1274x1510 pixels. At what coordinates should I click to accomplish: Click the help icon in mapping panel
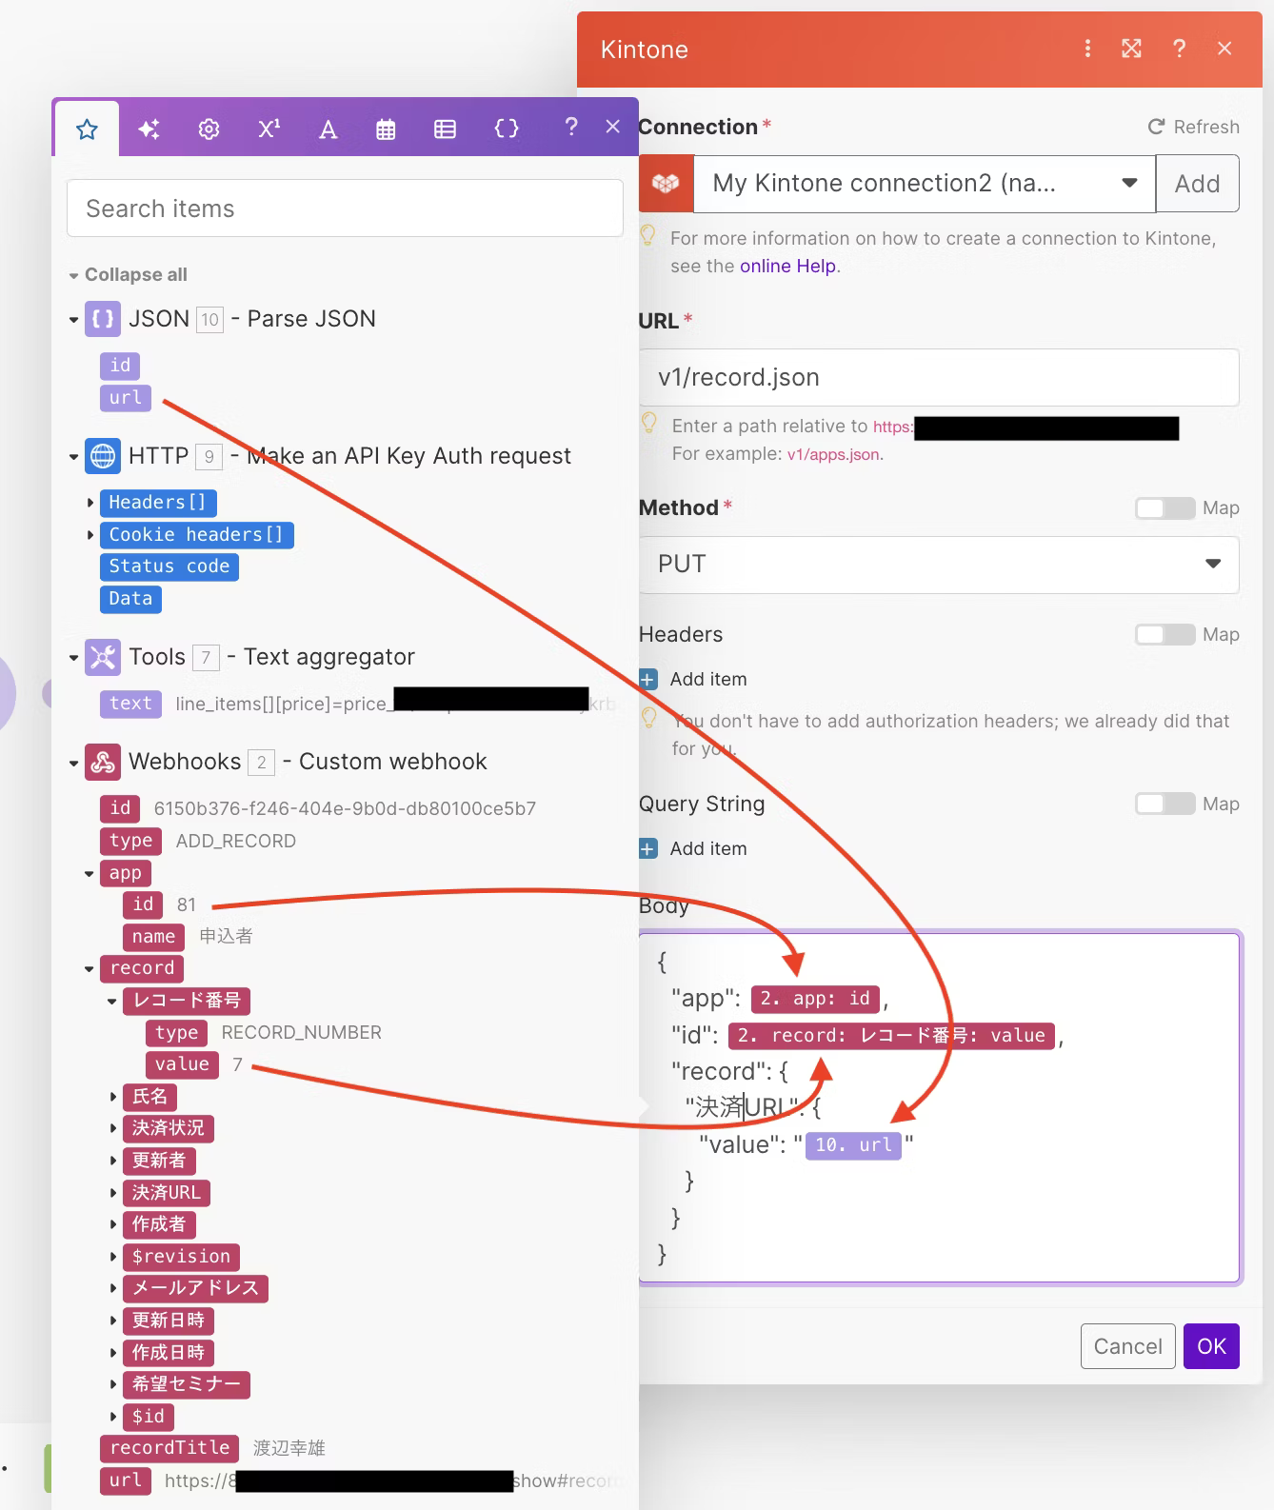pos(570,127)
